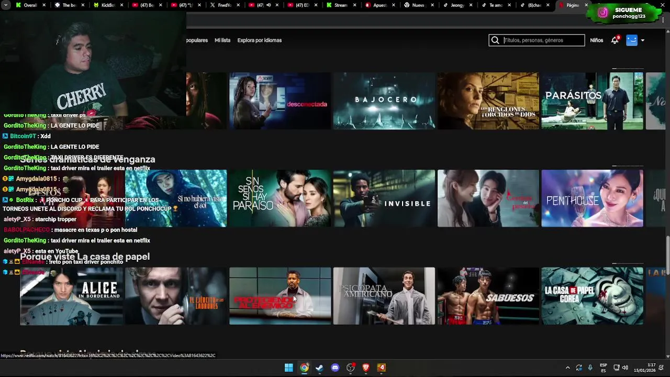This screenshot has height=377, width=670.
Task: Open Steam from the taskbar
Action: pyautogui.click(x=319, y=368)
